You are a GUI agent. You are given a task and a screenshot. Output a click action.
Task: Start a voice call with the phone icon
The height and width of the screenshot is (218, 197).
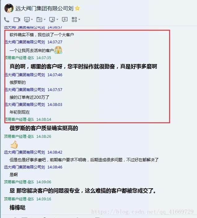(7, 20)
